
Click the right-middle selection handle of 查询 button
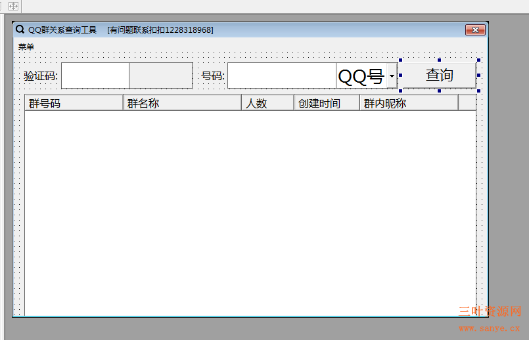click(478, 75)
